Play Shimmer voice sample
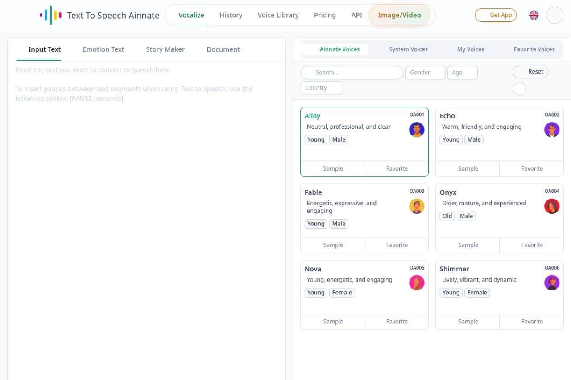Image resolution: width=571 pixels, height=380 pixels. coord(468,322)
